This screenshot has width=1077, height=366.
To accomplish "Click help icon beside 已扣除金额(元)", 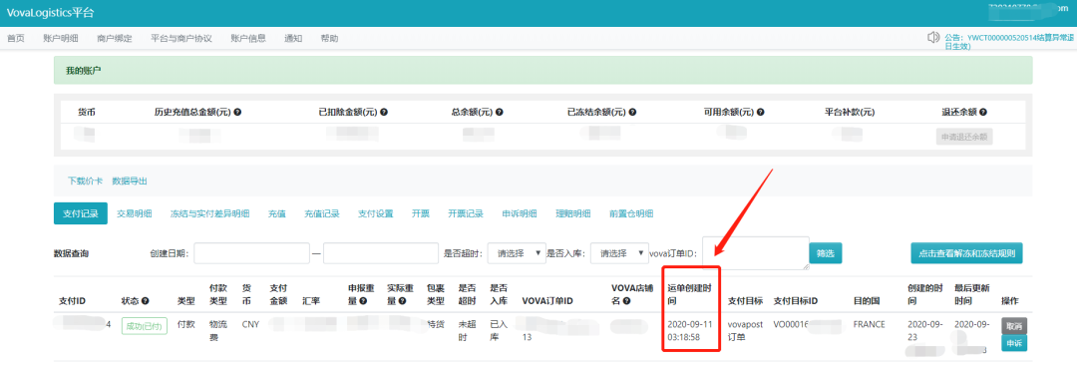I will pos(384,112).
